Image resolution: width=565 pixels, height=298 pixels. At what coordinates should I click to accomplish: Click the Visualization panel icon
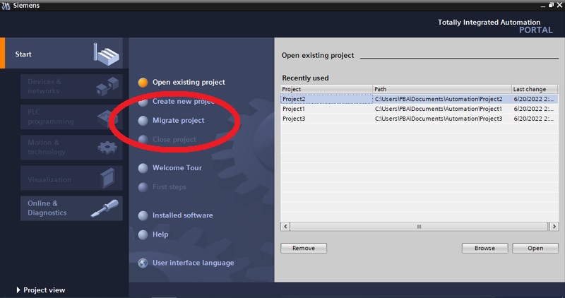[x=107, y=178]
